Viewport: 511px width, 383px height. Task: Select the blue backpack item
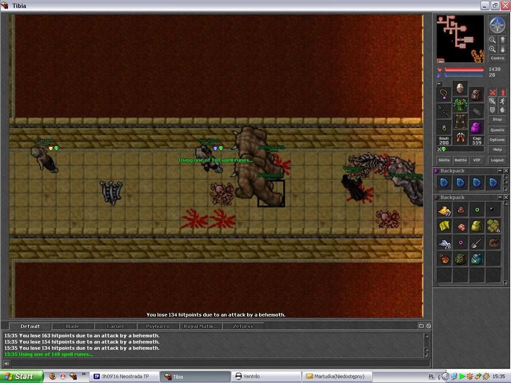[477, 259]
